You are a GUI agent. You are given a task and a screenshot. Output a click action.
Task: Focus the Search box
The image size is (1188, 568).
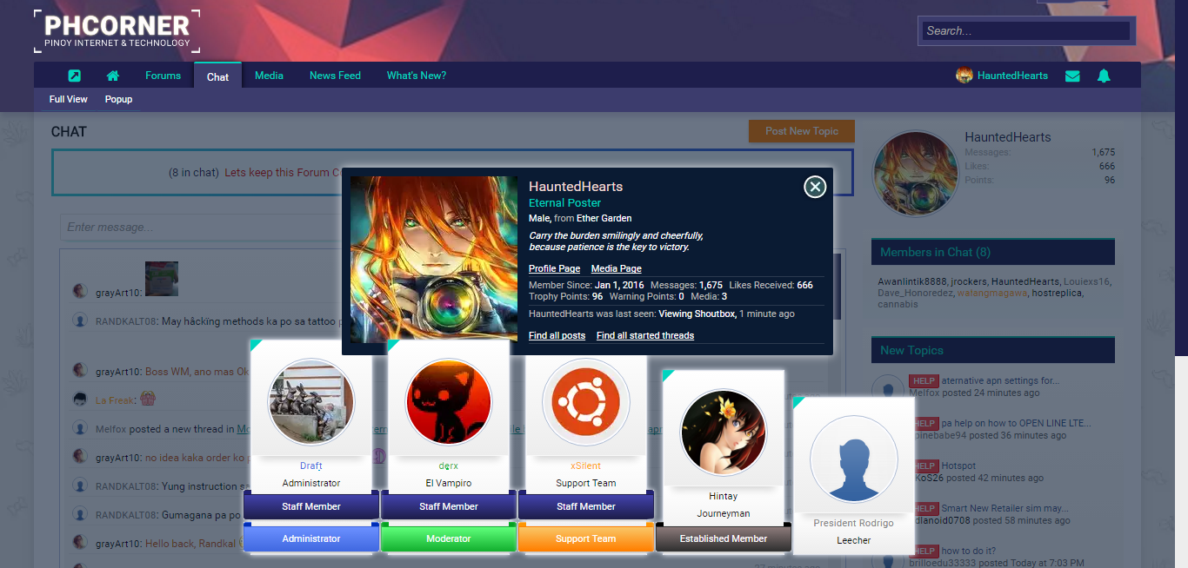(x=1026, y=30)
